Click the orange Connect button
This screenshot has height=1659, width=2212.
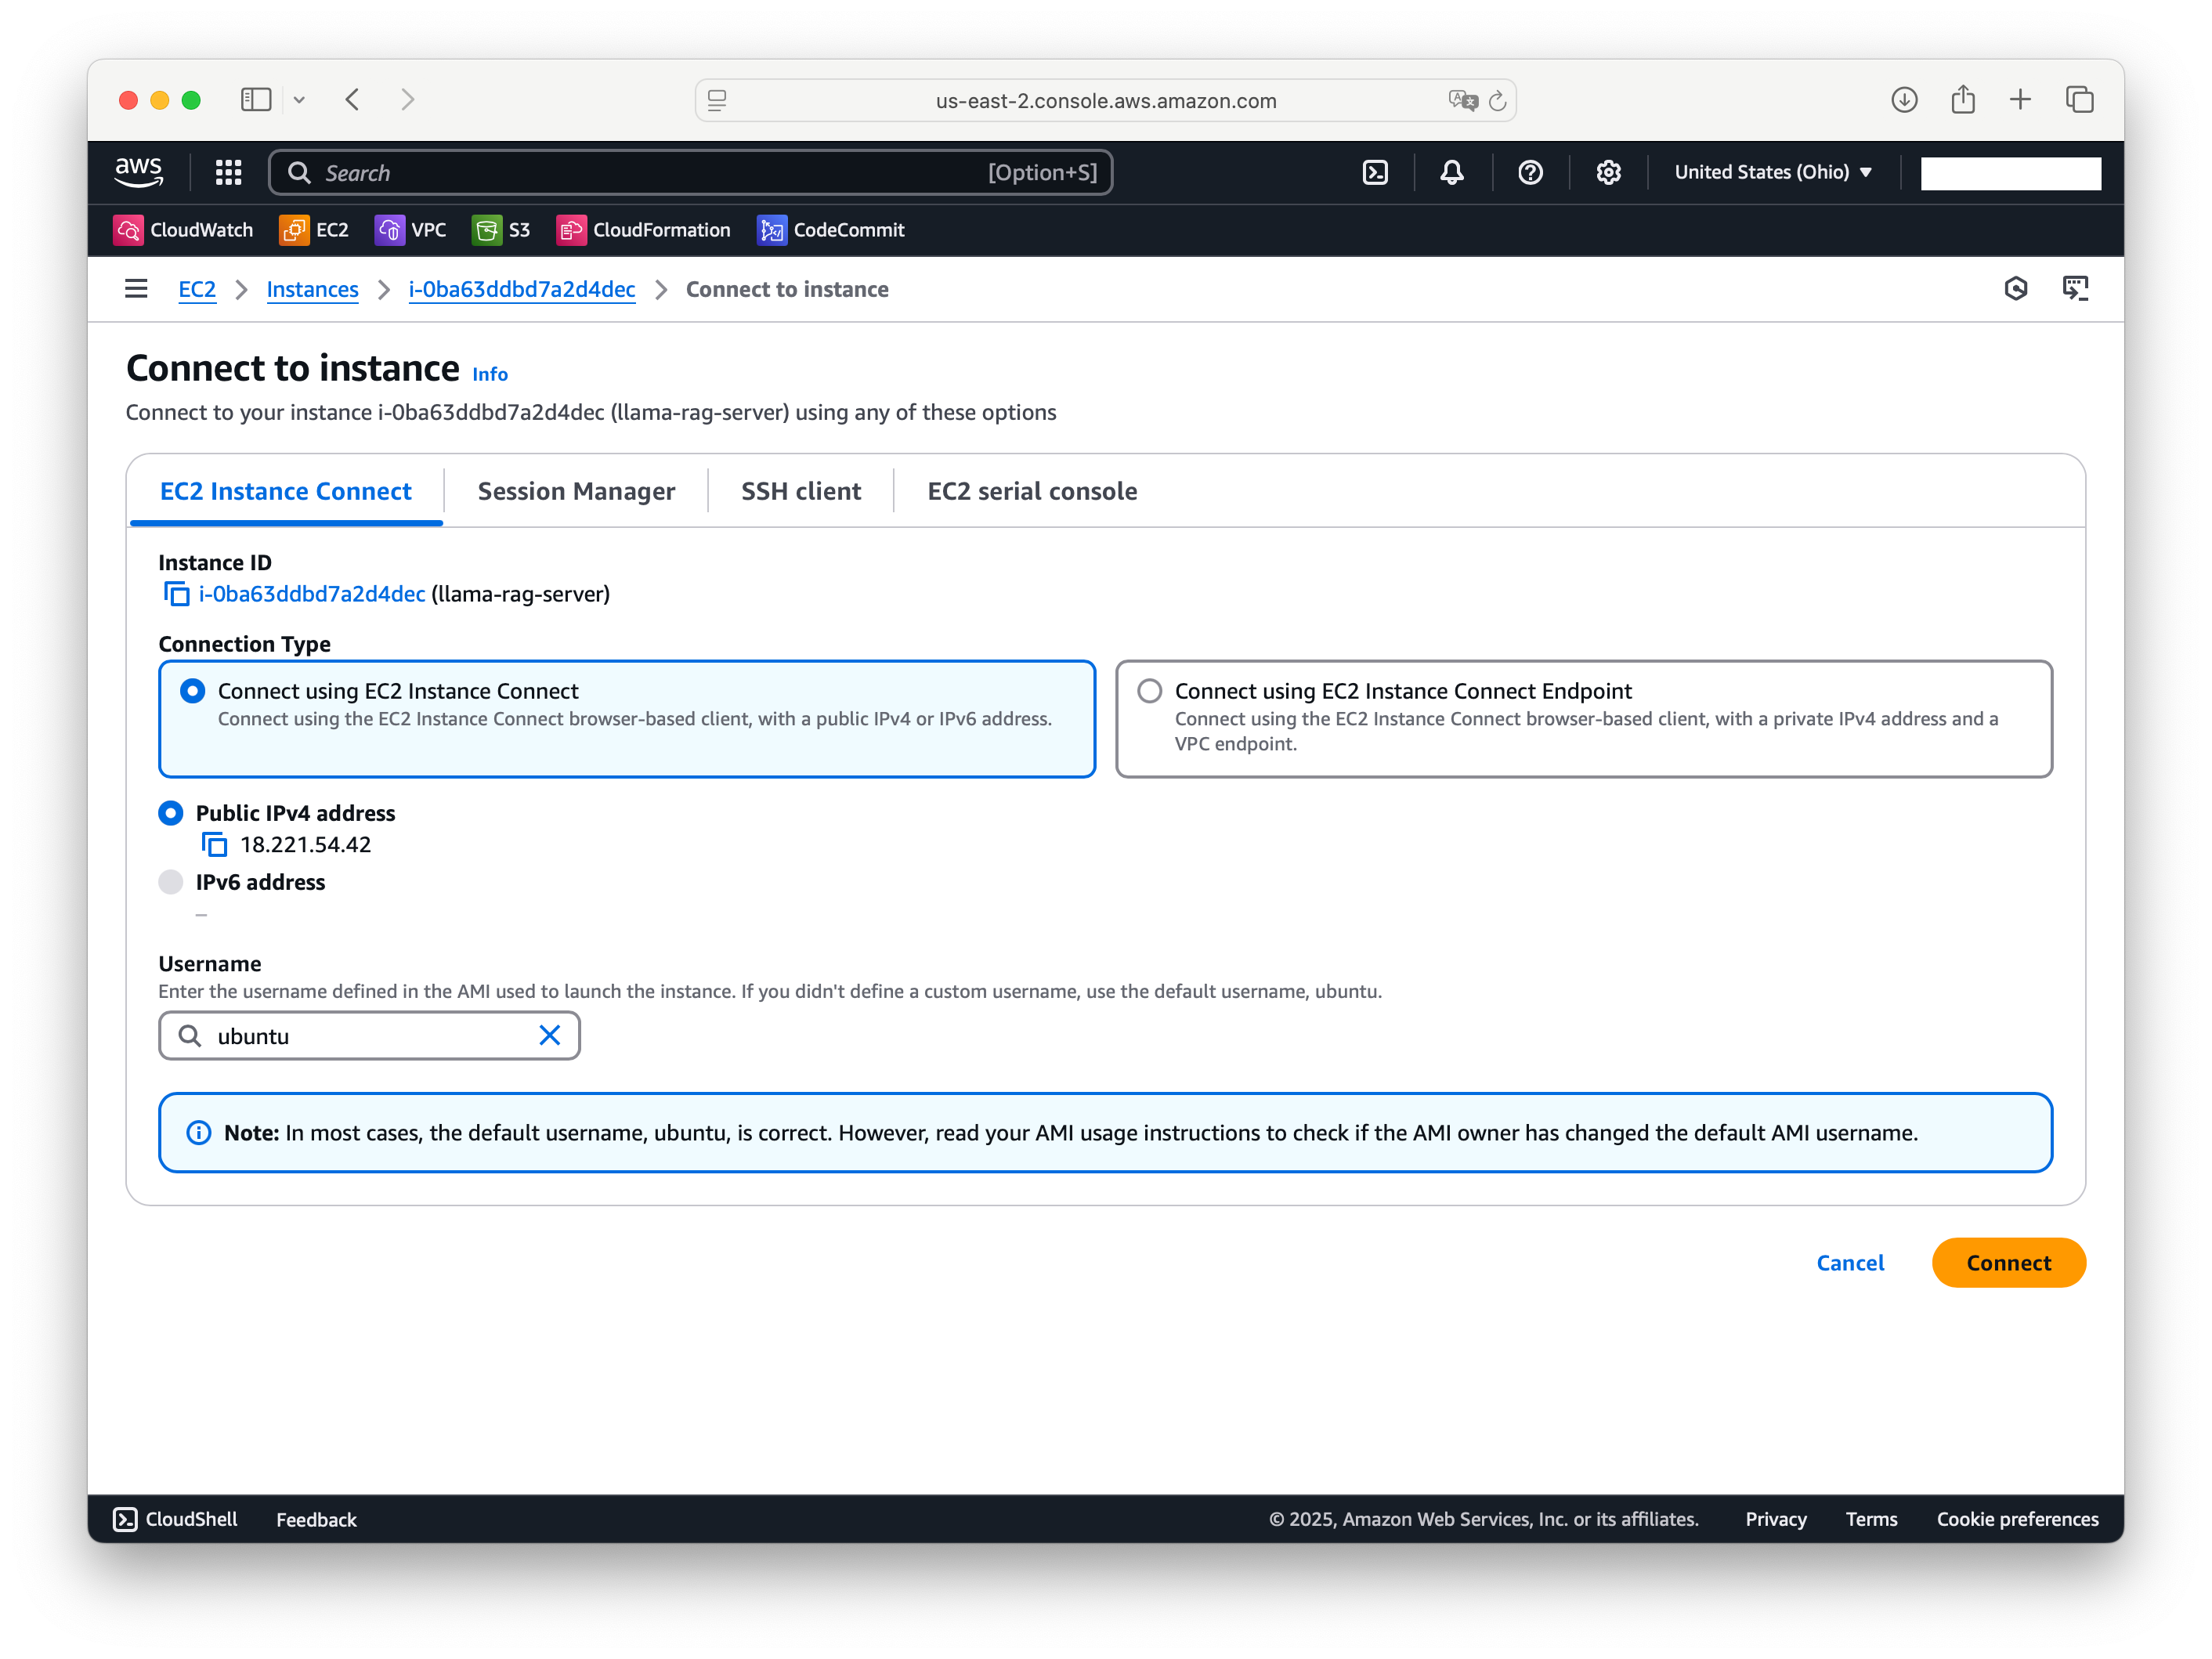2008,1263
